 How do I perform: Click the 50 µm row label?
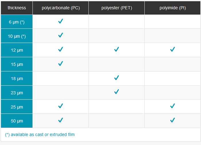[x=17, y=121]
